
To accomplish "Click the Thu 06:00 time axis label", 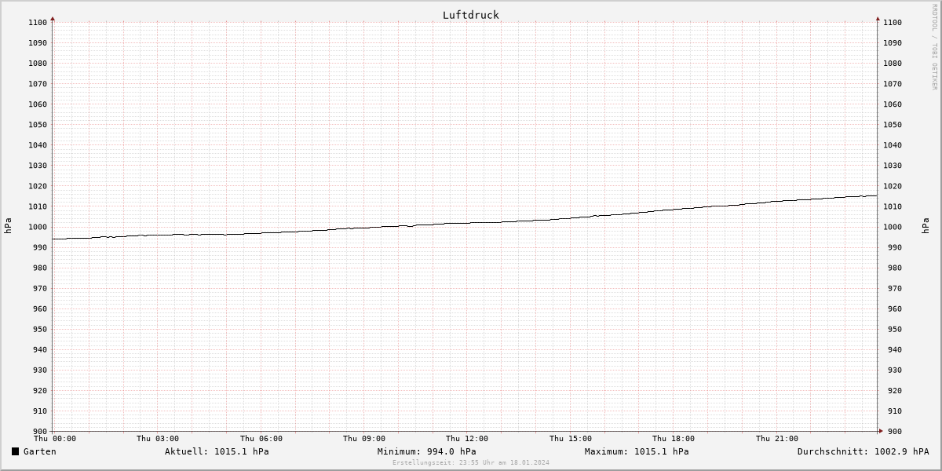I will [261, 439].
